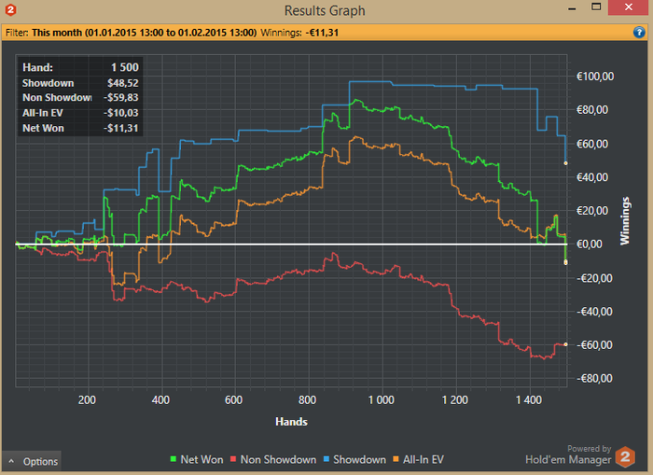Click the €0,00 axis label
Viewport: 653px width, 475px height.
590,244
